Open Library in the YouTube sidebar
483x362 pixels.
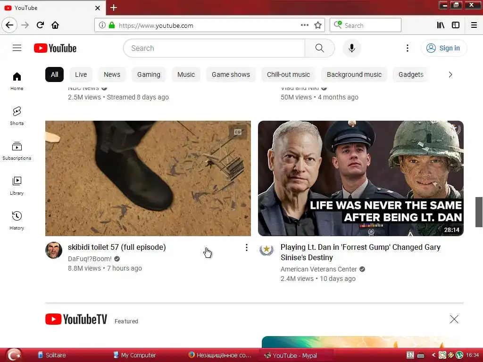[17, 186]
